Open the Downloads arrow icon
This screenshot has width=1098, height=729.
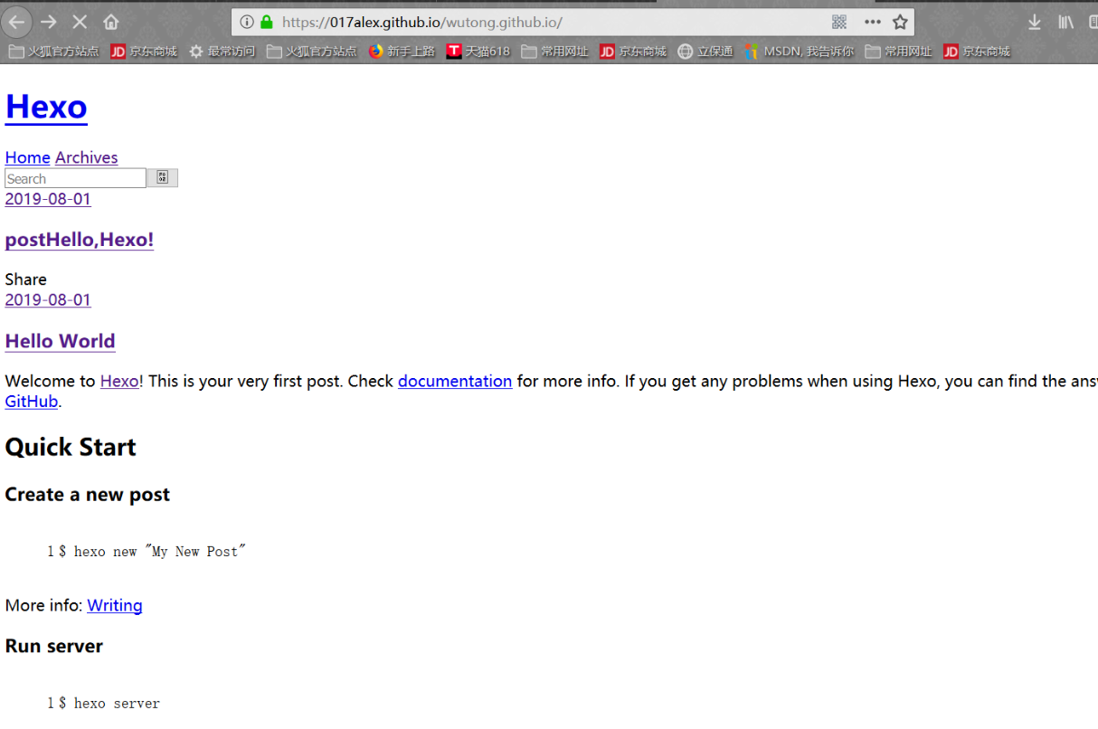pos(1034,22)
